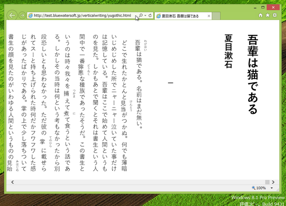
Task: Click the chapter number 一
Action: point(170,83)
